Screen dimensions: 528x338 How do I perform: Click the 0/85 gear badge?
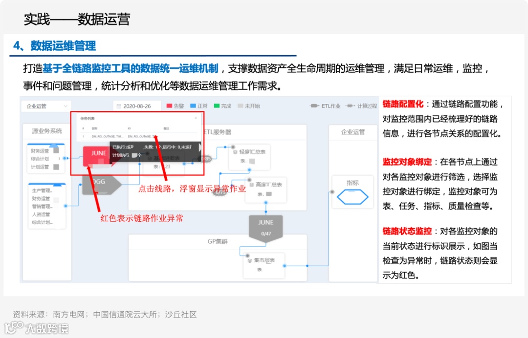click(x=204, y=158)
